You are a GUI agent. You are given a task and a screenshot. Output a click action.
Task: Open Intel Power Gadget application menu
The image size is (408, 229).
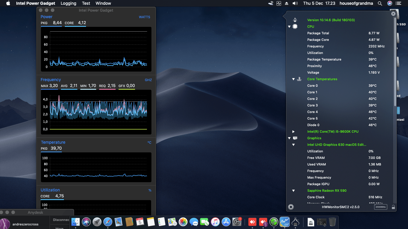pos(36,3)
